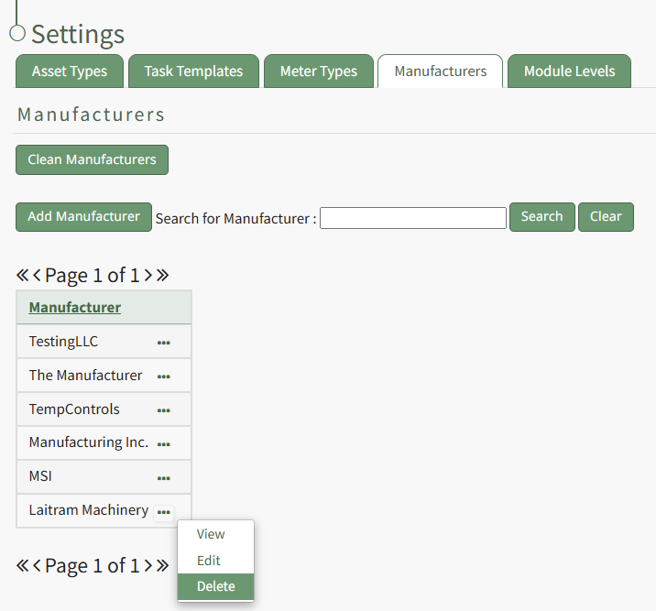Choose View in the context menu
Viewport: 656px width, 611px height.
coord(211,534)
